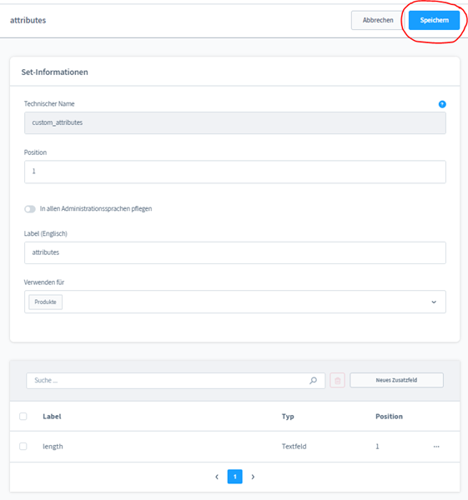Image resolution: width=468 pixels, height=500 pixels.
Task: Click the search magnifier icon
Action: (313, 380)
